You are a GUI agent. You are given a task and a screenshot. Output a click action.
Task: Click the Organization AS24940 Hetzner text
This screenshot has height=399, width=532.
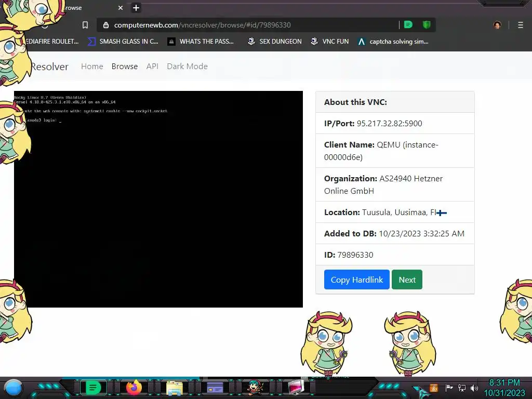[383, 184]
